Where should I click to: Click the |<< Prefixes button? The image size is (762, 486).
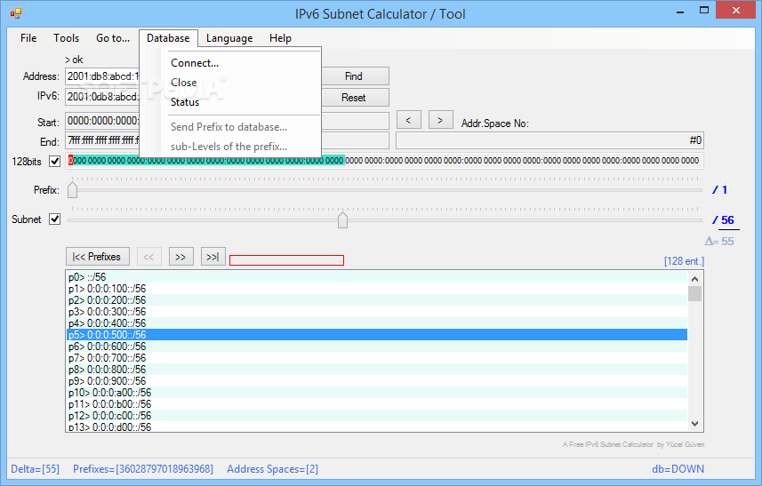(x=98, y=257)
